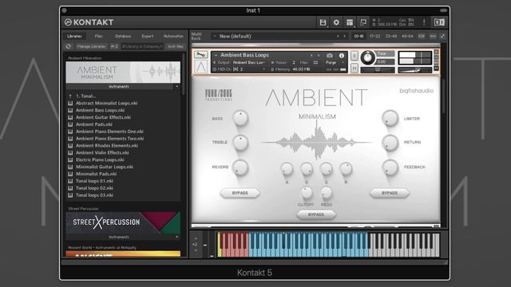Screen dimensions: 511x287
Task: Click the exclamation panic button
Action: 424,22
